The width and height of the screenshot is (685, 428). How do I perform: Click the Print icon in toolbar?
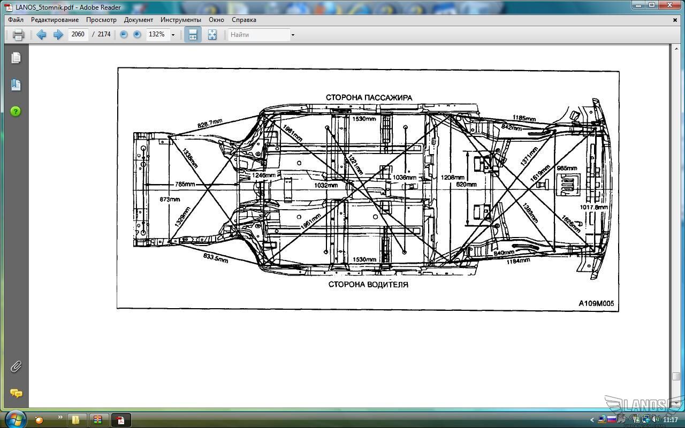click(x=18, y=35)
